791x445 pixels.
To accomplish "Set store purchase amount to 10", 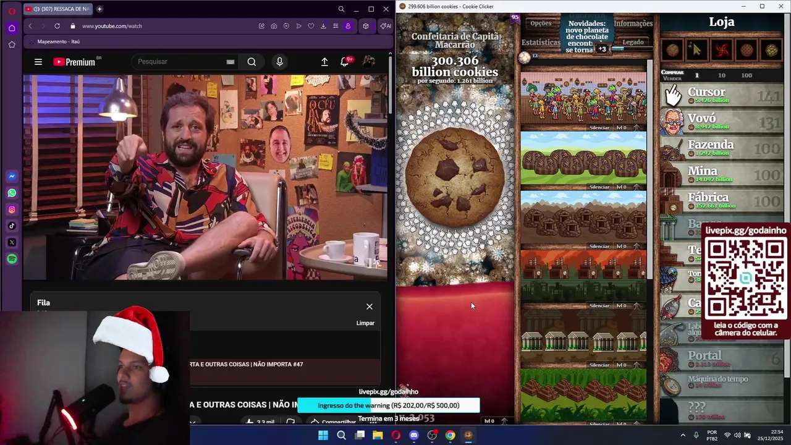I will [x=721, y=75].
